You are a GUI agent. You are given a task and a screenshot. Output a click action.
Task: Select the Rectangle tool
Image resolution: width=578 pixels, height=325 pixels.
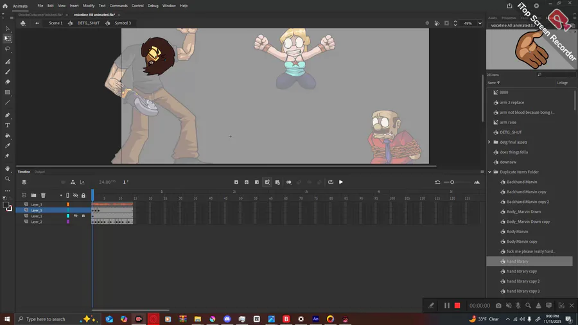tap(7, 92)
